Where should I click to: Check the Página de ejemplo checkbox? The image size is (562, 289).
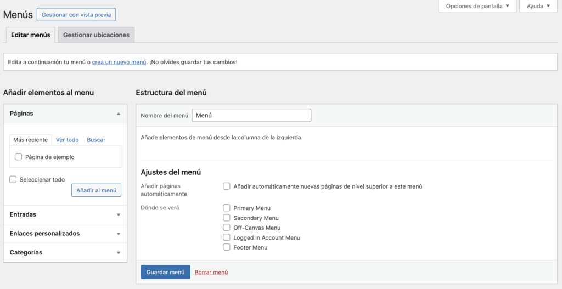point(19,157)
